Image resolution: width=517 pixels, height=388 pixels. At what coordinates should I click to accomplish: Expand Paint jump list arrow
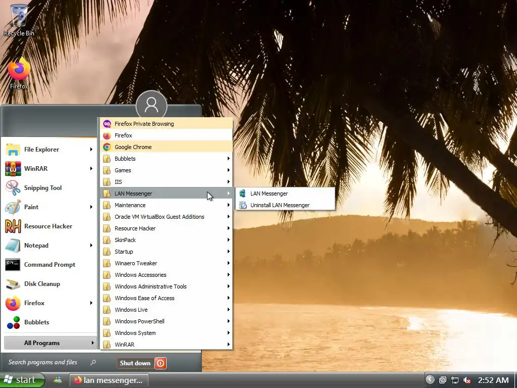pos(91,207)
